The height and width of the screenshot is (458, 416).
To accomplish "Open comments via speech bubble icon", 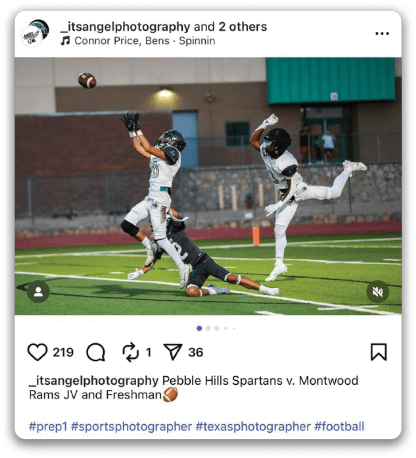I will pos(96,352).
